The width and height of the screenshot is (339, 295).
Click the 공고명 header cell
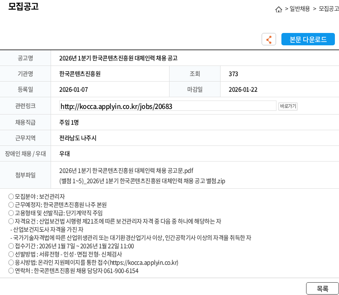[25, 58]
